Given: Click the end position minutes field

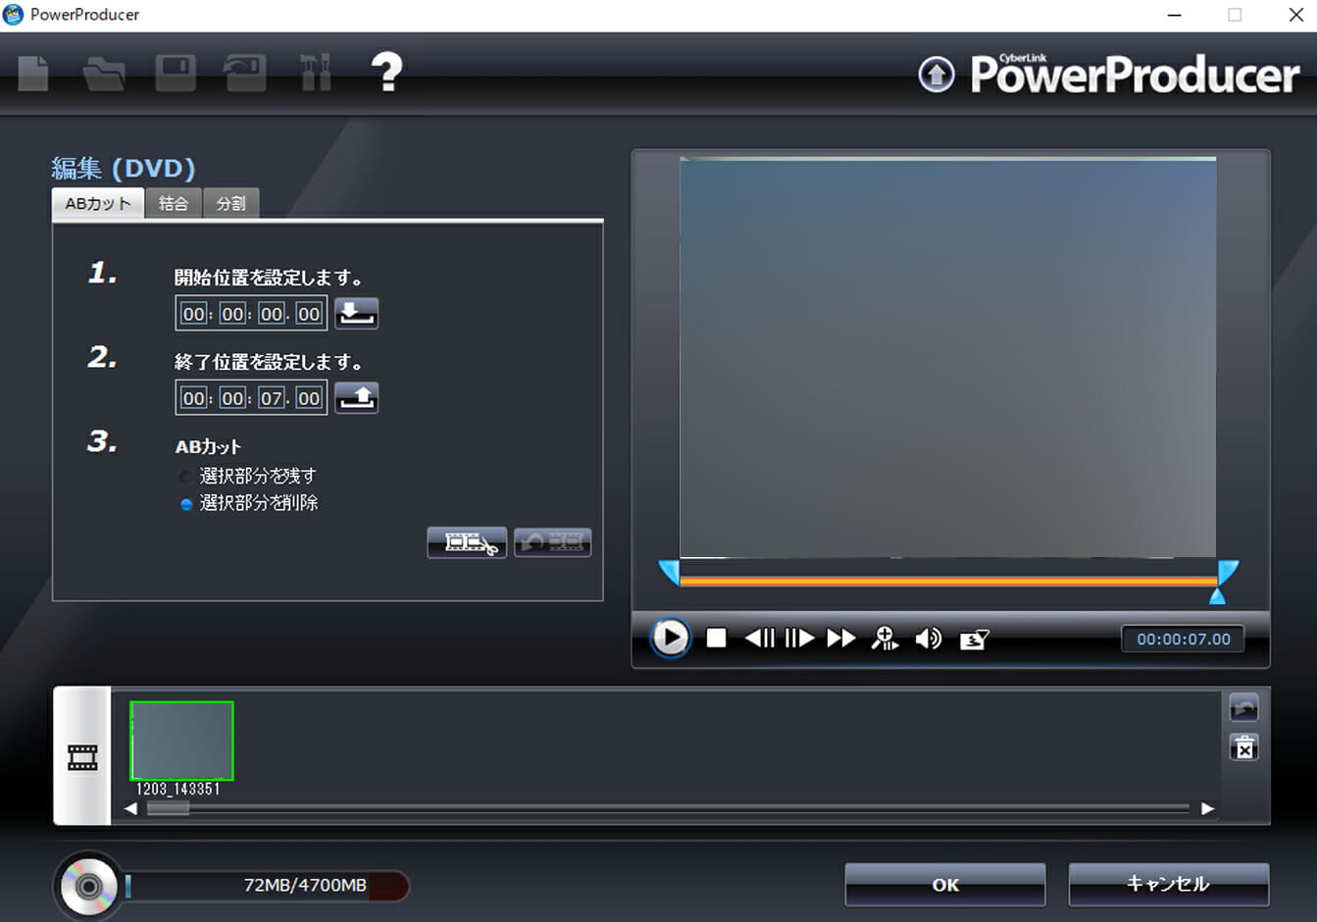Looking at the screenshot, I should [232, 398].
